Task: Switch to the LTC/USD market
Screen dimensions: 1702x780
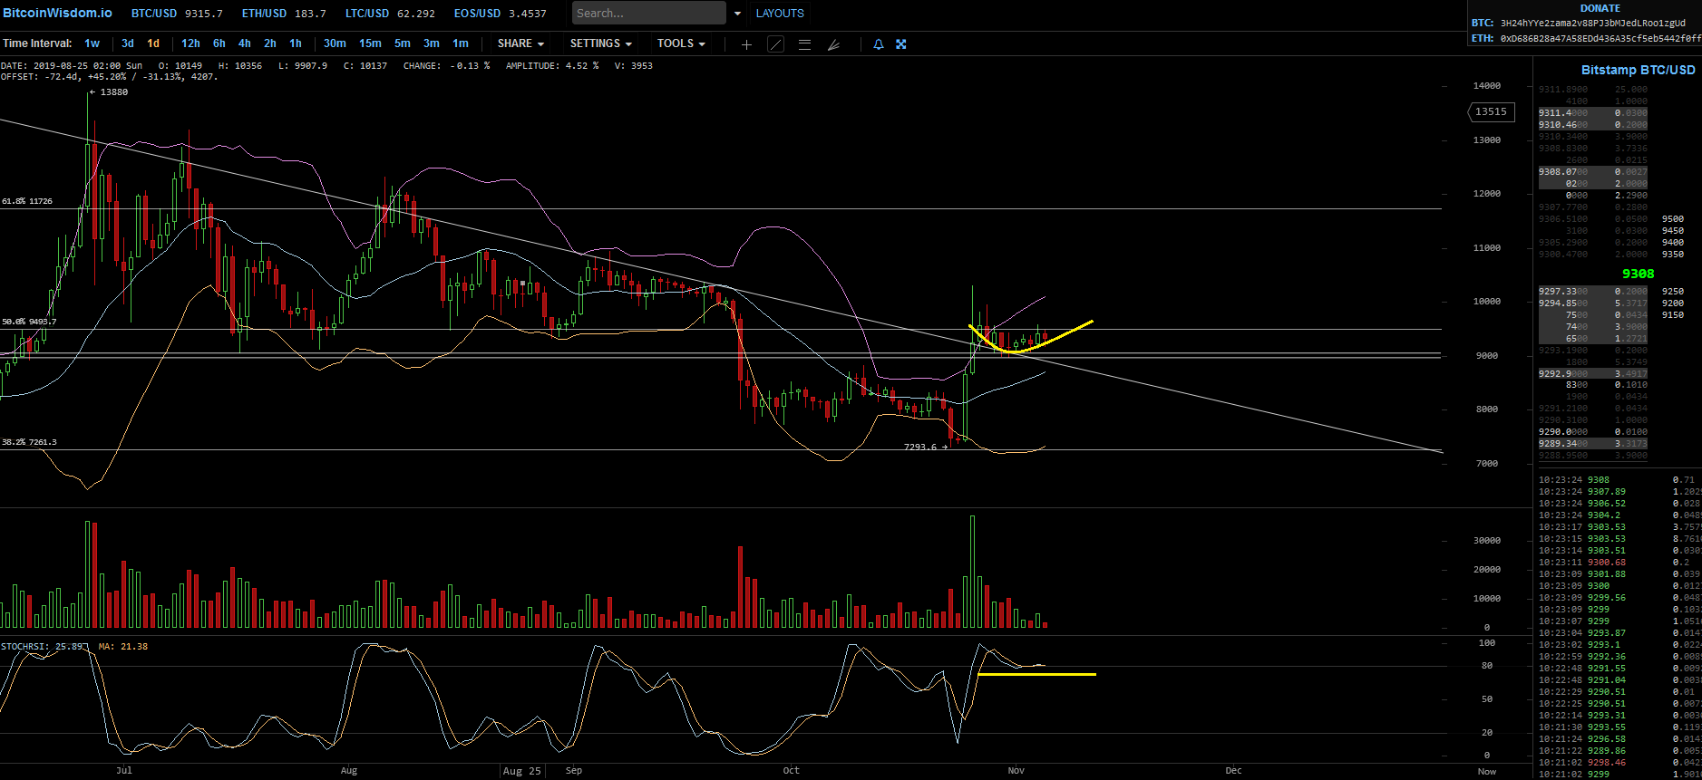Action: point(367,14)
